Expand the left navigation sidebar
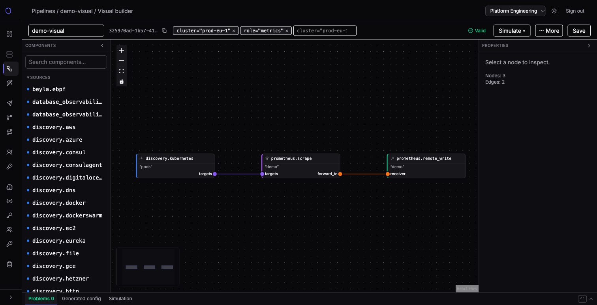 tap(11, 297)
